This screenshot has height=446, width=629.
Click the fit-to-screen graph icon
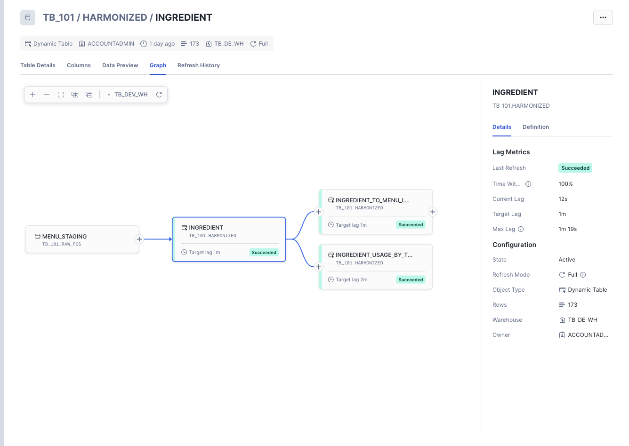point(61,95)
